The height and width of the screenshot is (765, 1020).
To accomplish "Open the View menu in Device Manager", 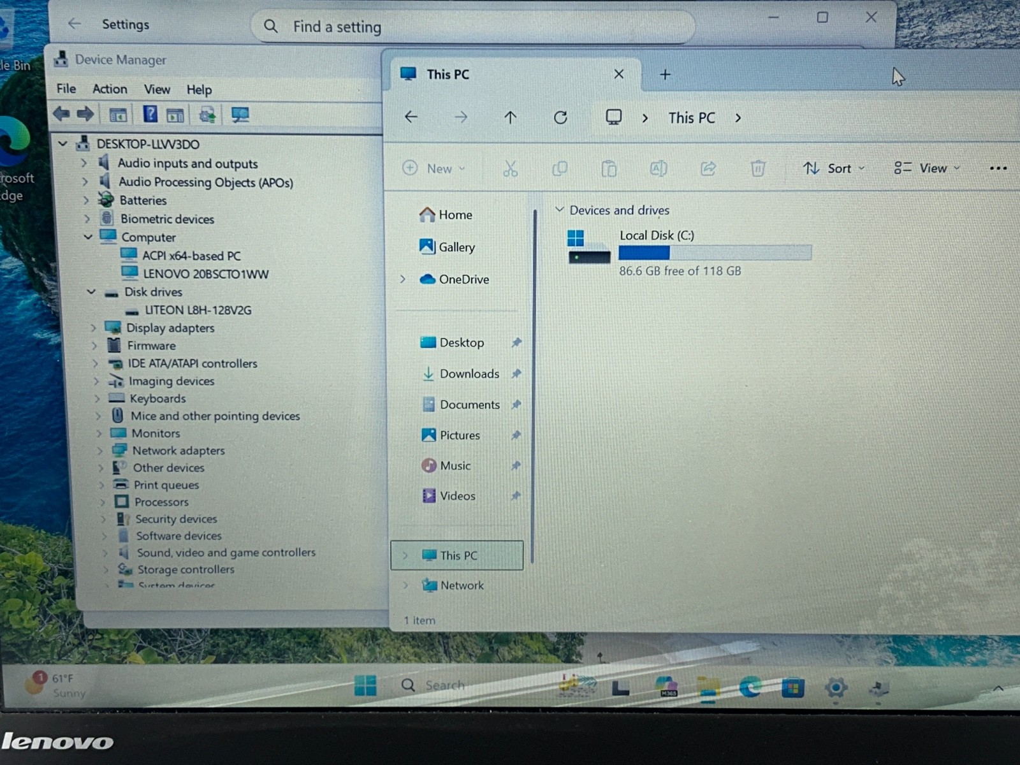I will [157, 89].
